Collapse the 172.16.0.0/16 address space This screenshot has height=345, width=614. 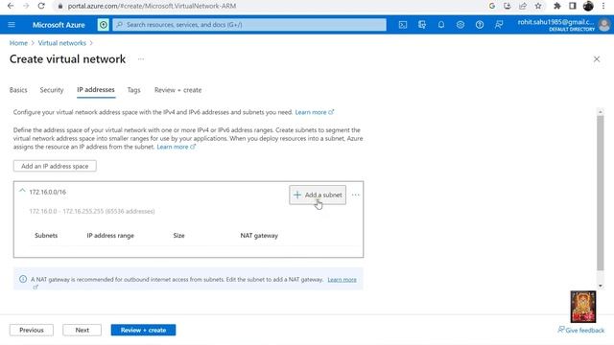click(x=22, y=192)
